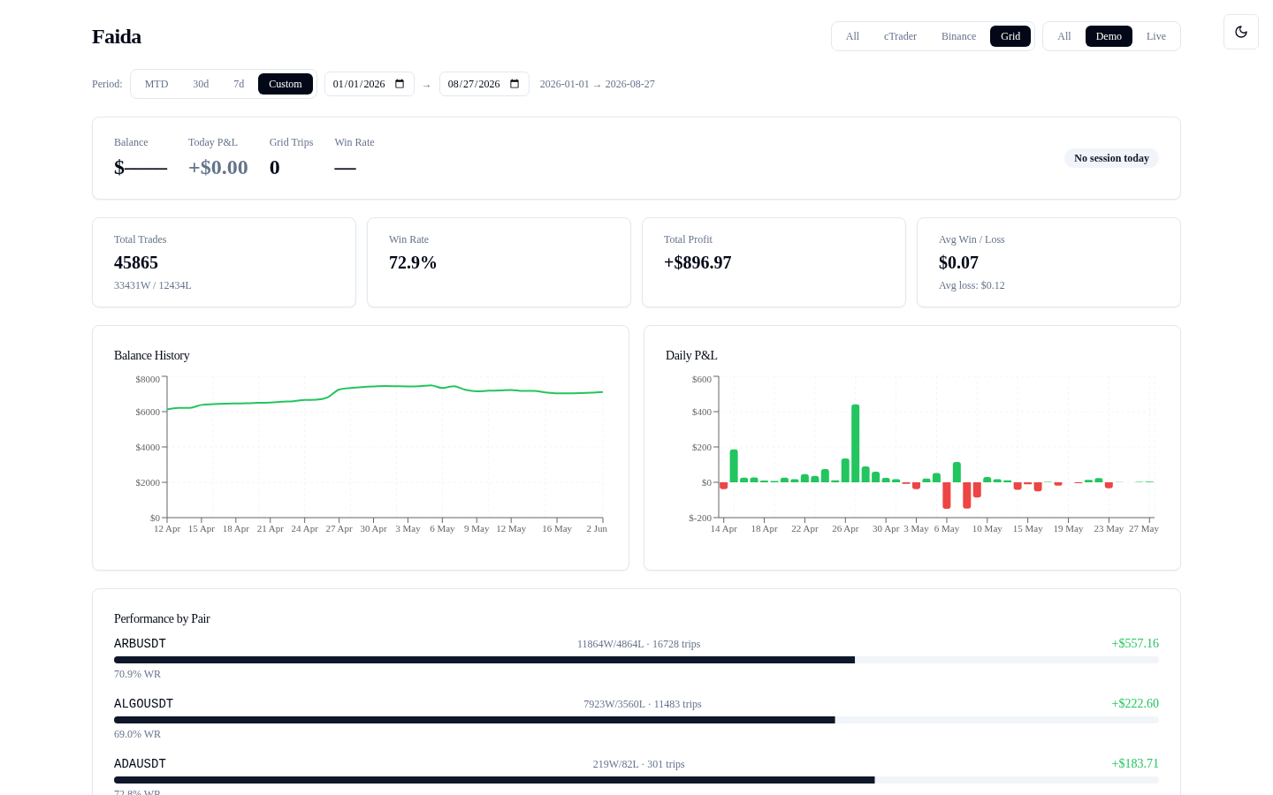Click the 01/01/2026 start date input

point(370,84)
